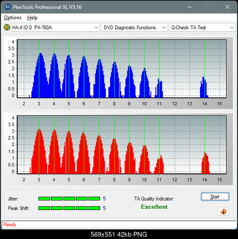Click the Jitter quality bar

click(x=69, y=199)
